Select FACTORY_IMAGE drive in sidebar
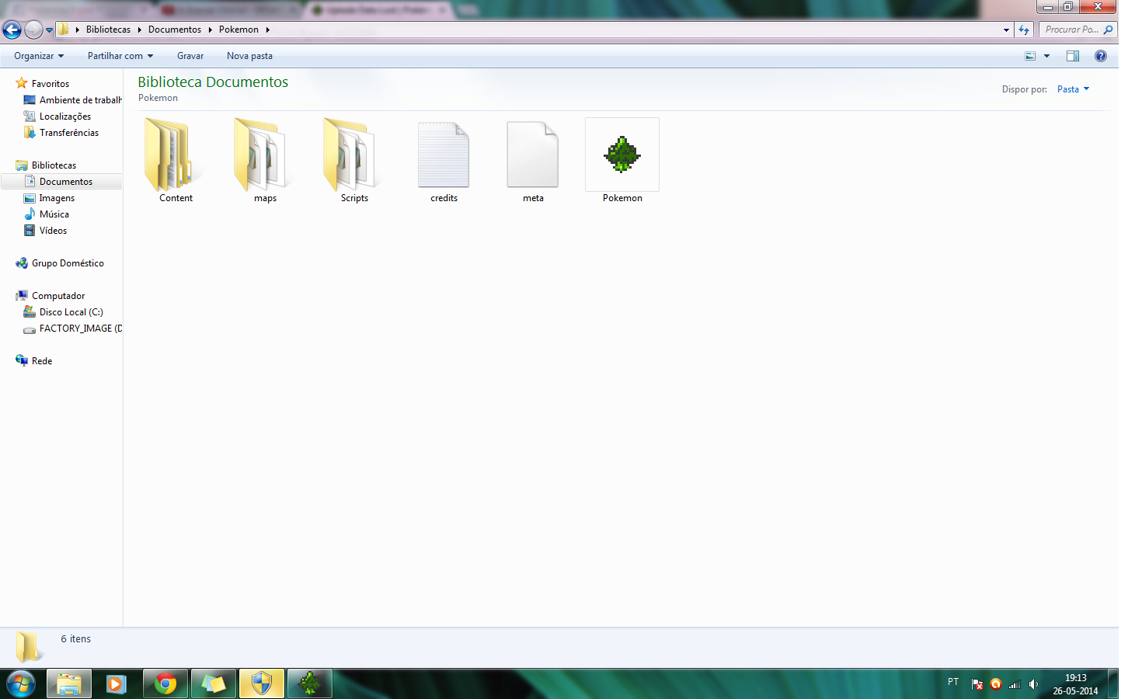The height and width of the screenshot is (699, 1121). click(81, 329)
